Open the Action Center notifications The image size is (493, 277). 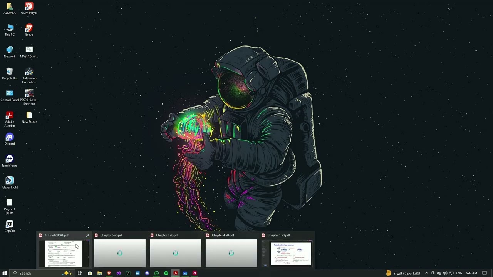485,273
